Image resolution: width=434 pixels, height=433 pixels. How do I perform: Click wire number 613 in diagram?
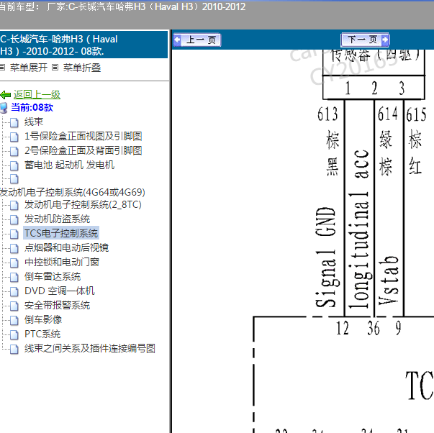tap(327, 114)
